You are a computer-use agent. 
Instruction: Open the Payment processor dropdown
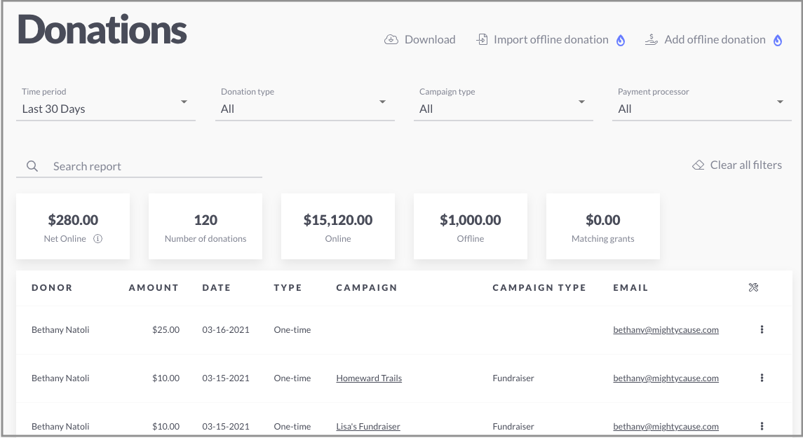[702, 103]
